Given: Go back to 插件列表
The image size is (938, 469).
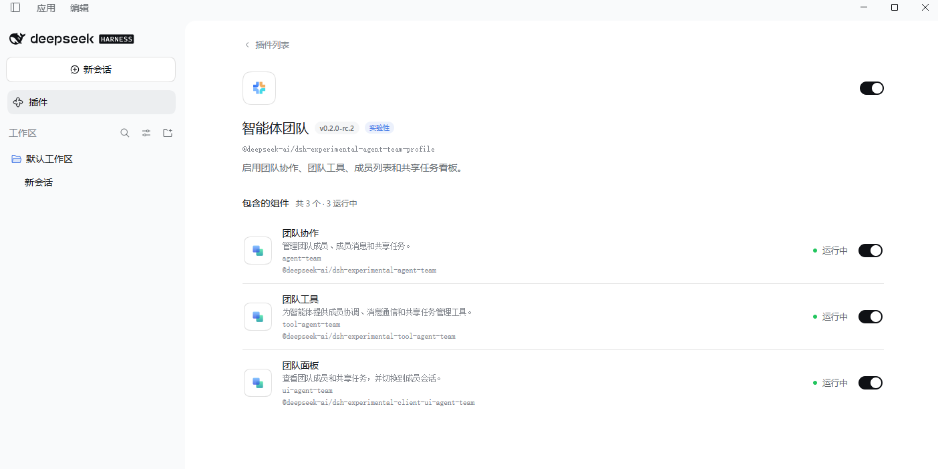Looking at the screenshot, I should (x=273, y=45).
